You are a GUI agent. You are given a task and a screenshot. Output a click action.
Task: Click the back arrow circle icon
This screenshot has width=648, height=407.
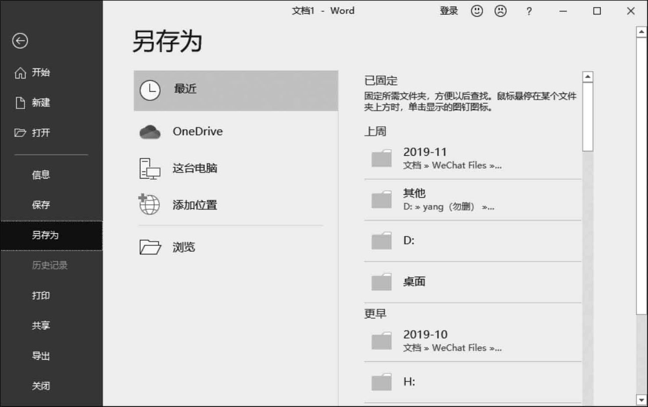(20, 41)
